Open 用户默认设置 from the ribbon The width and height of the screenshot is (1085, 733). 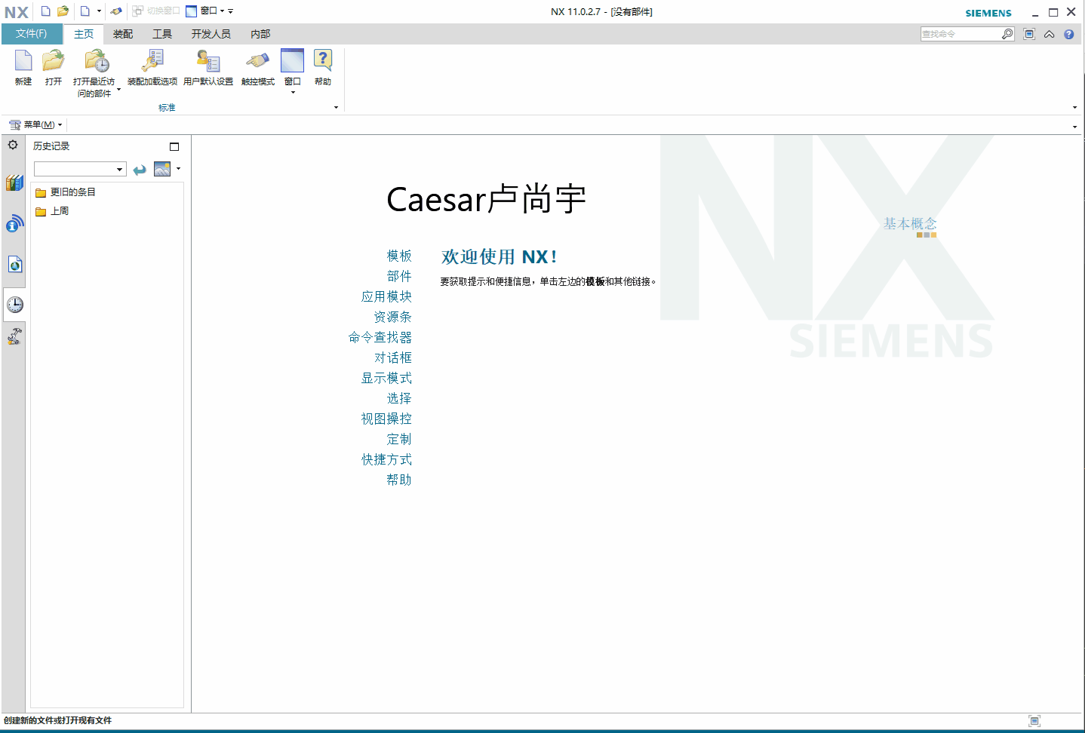pyautogui.click(x=208, y=68)
